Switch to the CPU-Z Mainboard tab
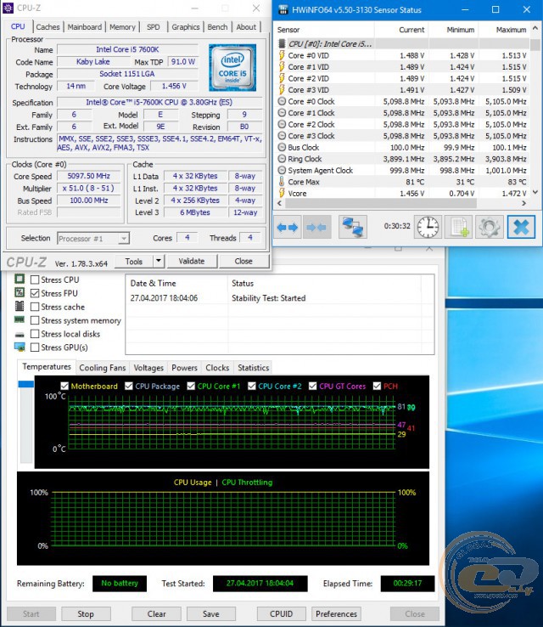Viewport: 543px width, 627px height. 85,27
